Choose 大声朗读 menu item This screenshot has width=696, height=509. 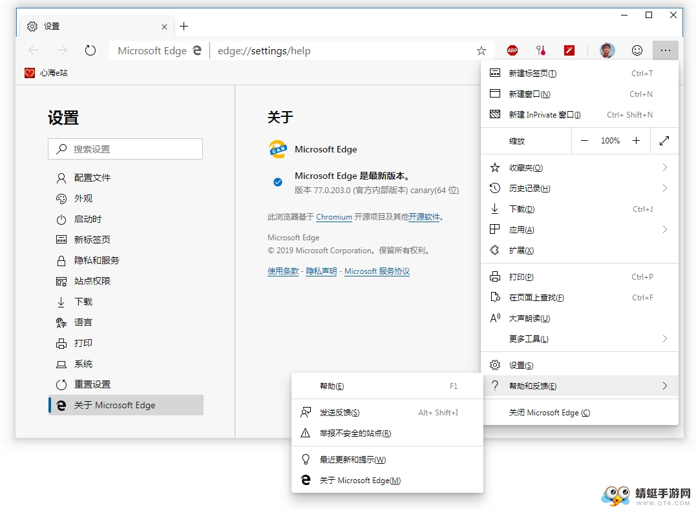[x=579, y=318]
